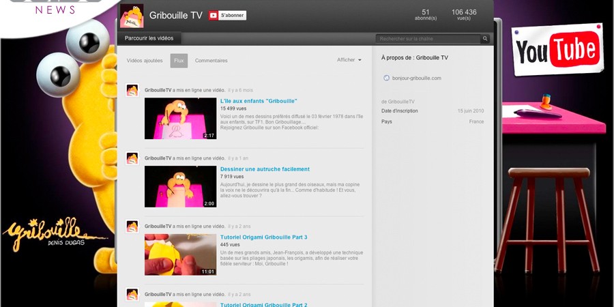Viewport: 614px width, 307px height.
Task: Click the S'abonner subscribe button
Action: click(227, 16)
